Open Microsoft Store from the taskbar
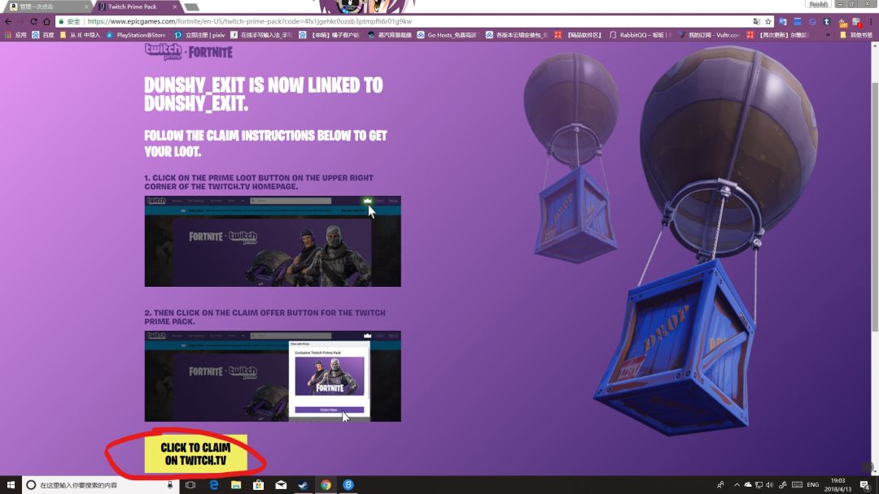The width and height of the screenshot is (879, 494). coord(259,485)
